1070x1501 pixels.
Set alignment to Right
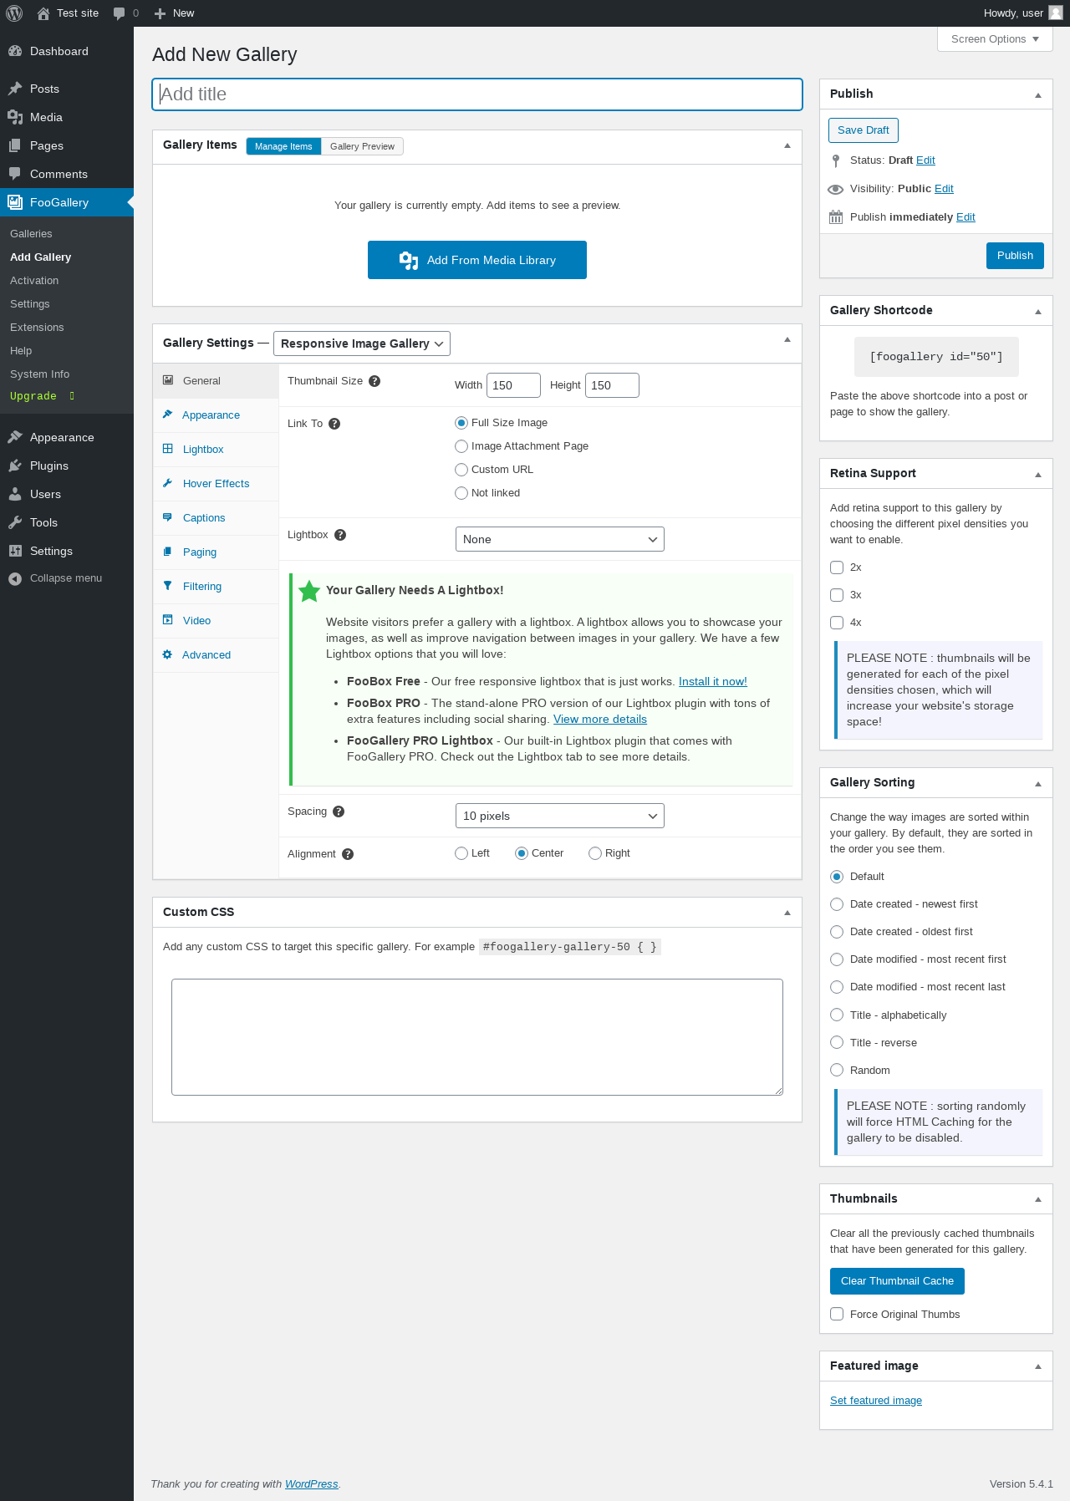pos(595,853)
